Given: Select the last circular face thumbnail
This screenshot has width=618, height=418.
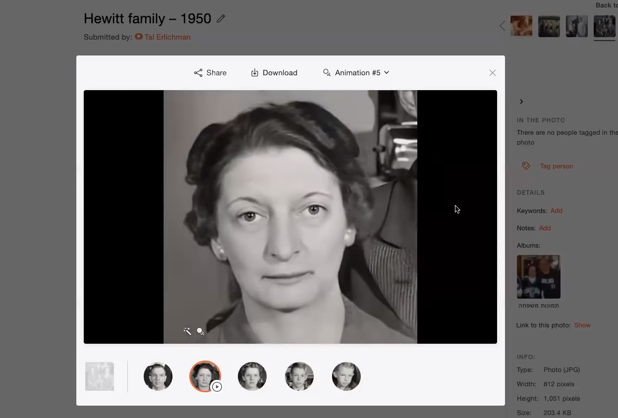Looking at the screenshot, I should 346,376.
